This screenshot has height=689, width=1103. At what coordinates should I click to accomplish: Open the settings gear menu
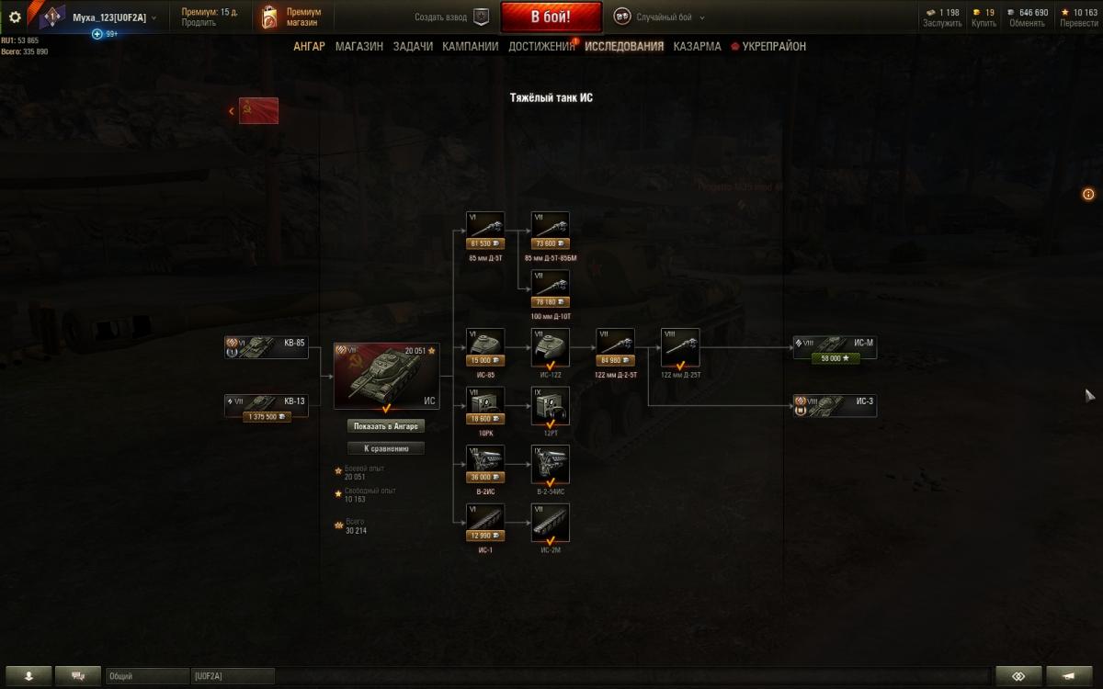coord(15,17)
